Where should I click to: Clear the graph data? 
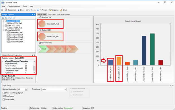click(x=63, y=10)
